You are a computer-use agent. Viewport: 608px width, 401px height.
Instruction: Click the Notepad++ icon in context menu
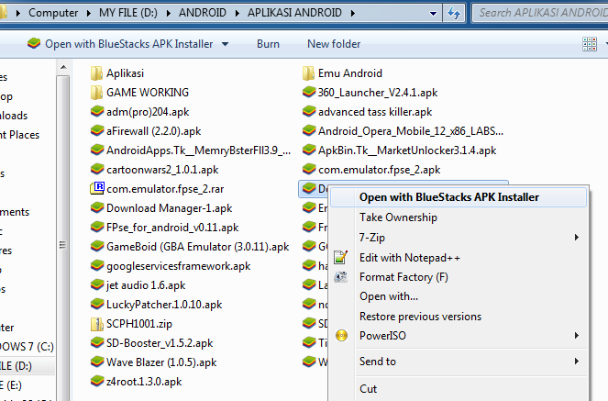(x=341, y=258)
